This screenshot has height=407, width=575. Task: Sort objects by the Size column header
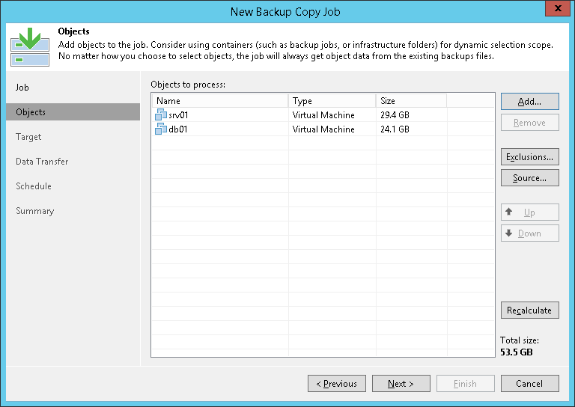coord(411,101)
